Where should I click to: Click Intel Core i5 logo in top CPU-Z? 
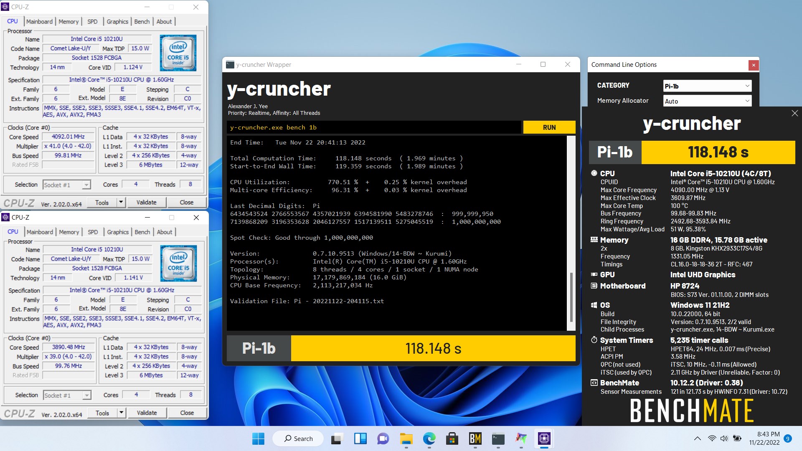click(x=178, y=53)
